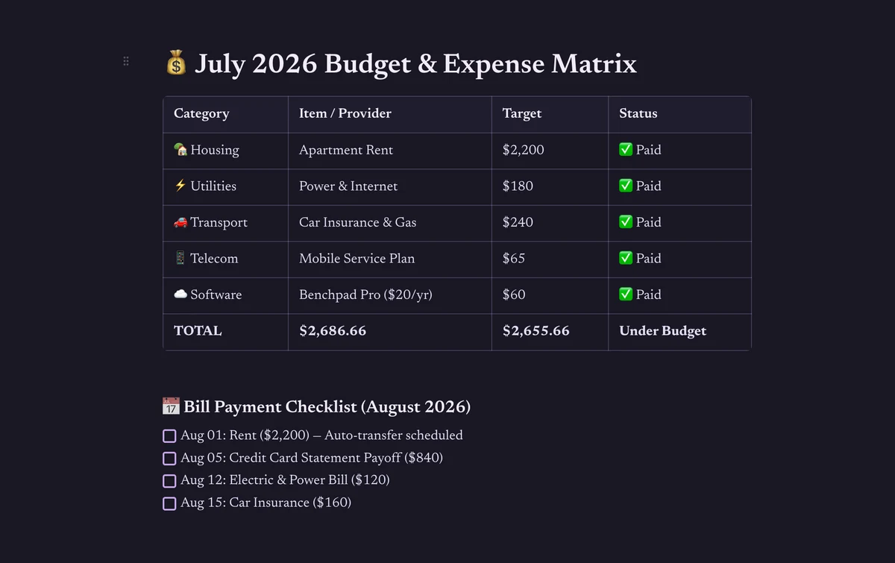
Task: Select the Target column header cell
Action: pyautogui.click(x=550, y=114)
